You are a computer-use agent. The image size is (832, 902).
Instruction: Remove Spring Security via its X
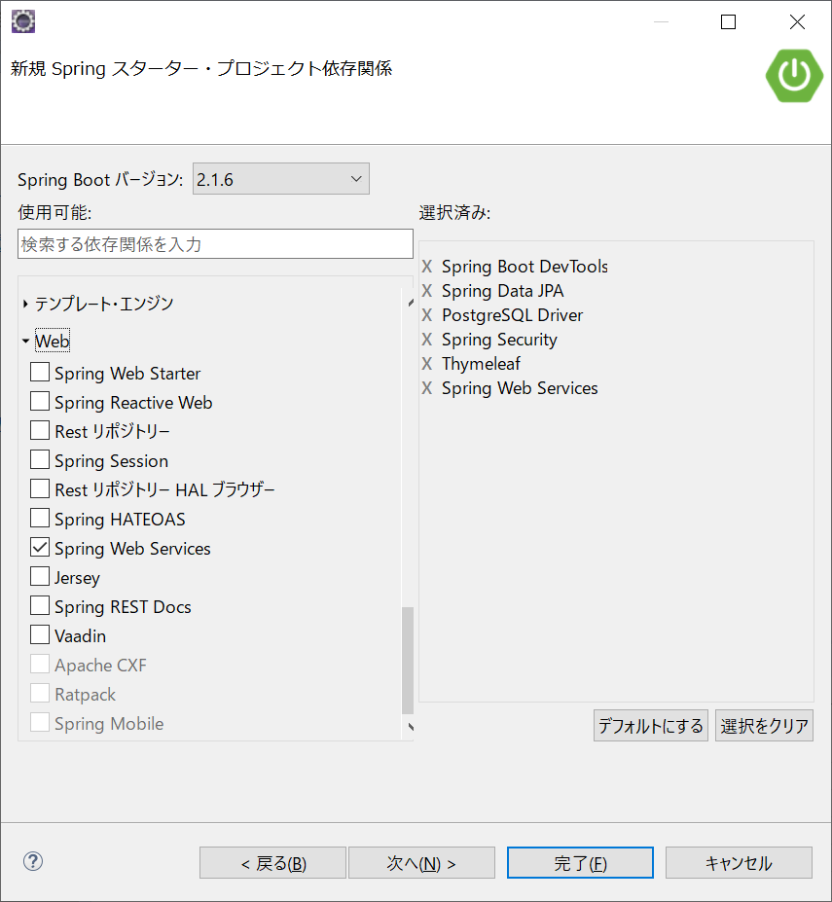point(426,340)
